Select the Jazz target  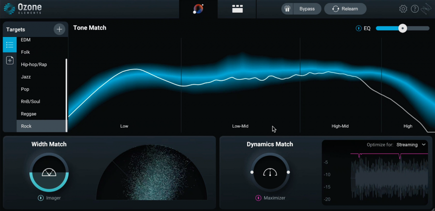point(26,77)
